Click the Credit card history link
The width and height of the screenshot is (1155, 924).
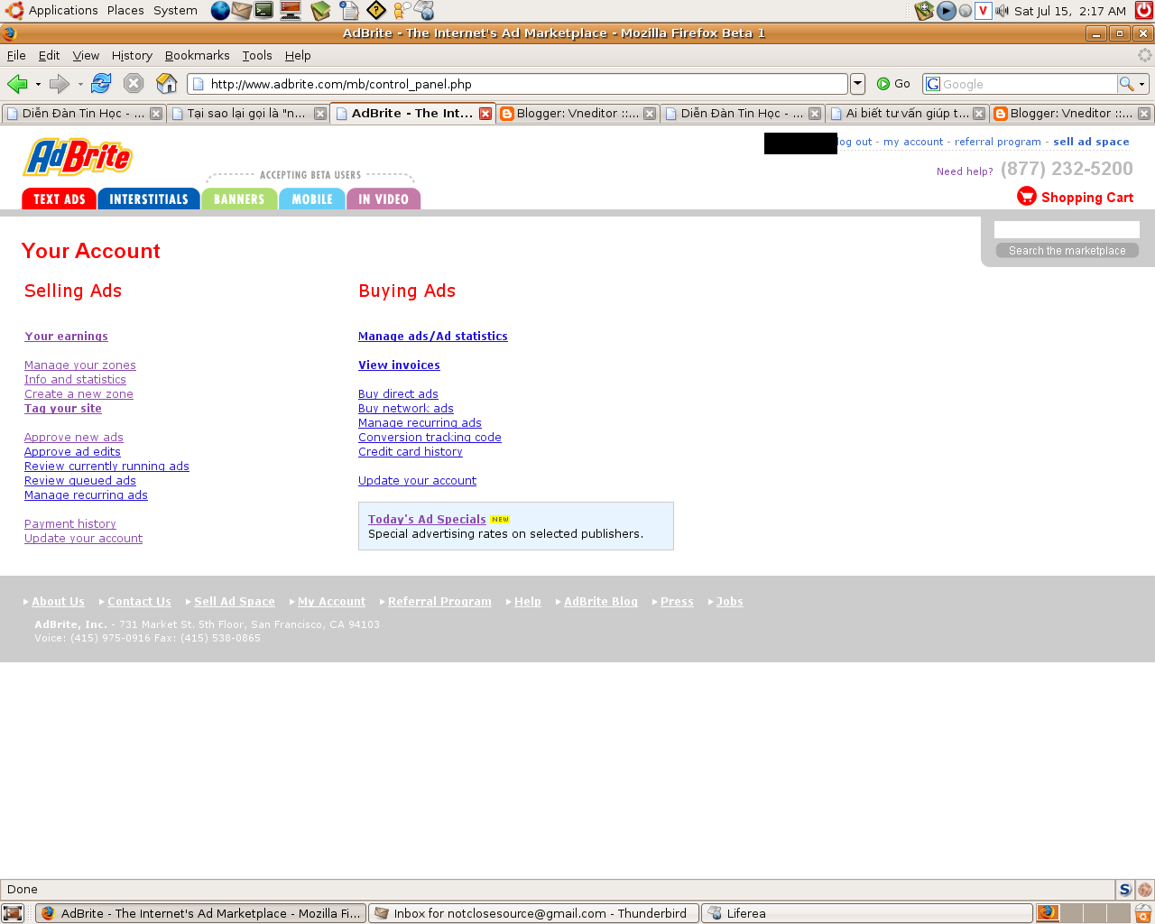click(x=411, y=451)
